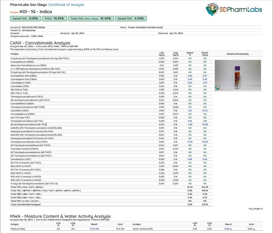Click total cannabinoids value 213.89
The width and height of the screenshot is (273, 233).
(205, 204)
